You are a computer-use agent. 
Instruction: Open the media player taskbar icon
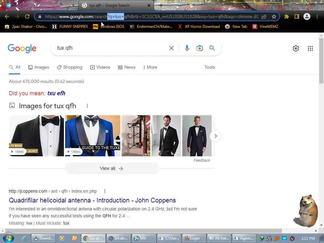(x=62, y=238)
